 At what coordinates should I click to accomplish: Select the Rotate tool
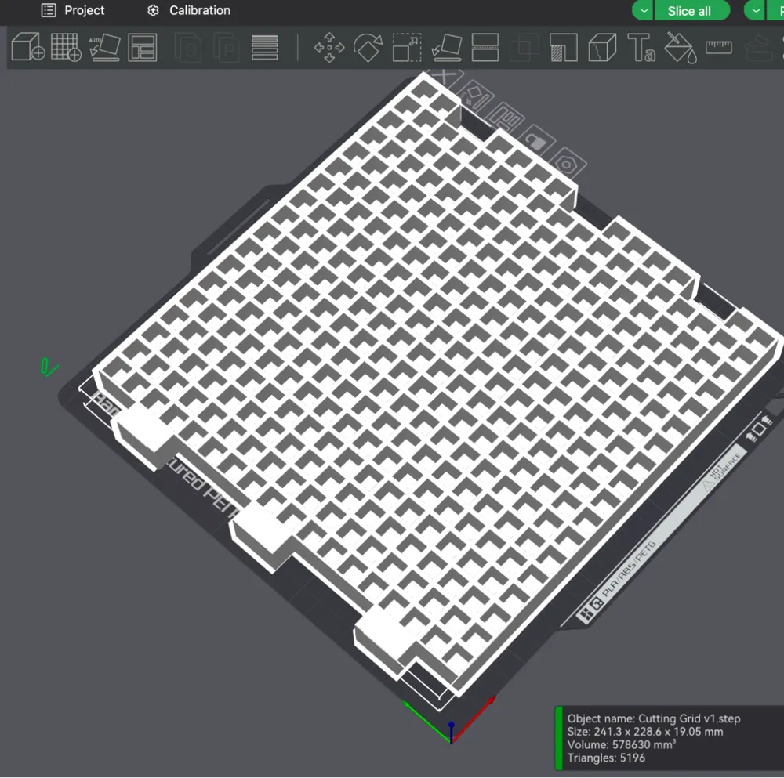pyautogui.click(x=367, y=49)
